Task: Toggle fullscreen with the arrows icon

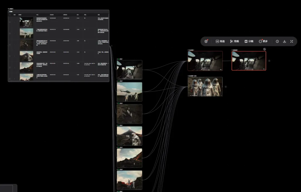Action: click(x=292, y=41)
